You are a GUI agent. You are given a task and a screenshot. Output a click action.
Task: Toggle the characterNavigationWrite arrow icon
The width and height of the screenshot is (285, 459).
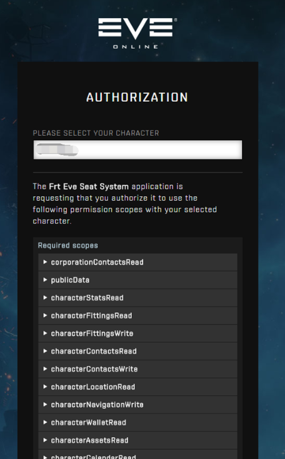coord(45,405)
